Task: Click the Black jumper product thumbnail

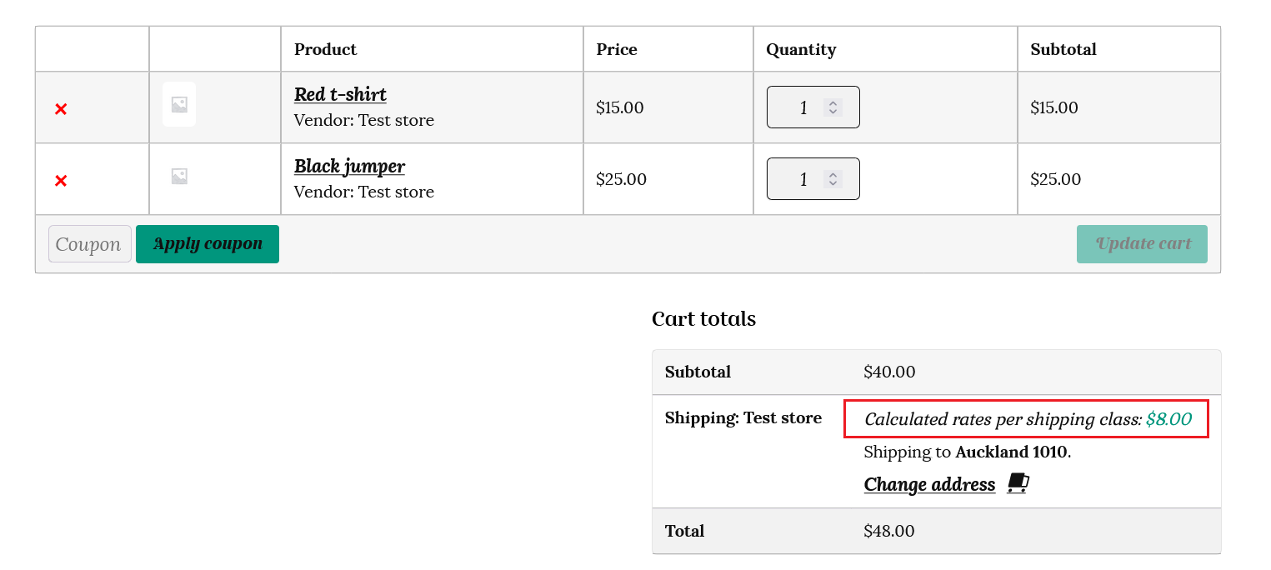Action: [x=179, y=177]
